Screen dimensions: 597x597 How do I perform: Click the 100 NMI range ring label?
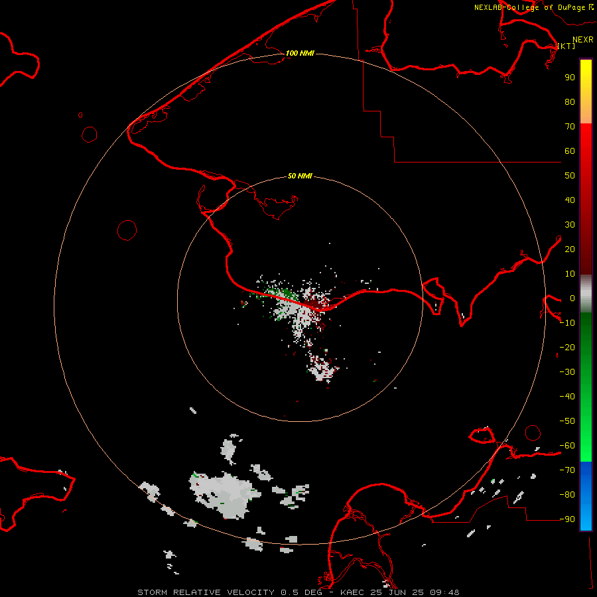(x=300, y=53)
